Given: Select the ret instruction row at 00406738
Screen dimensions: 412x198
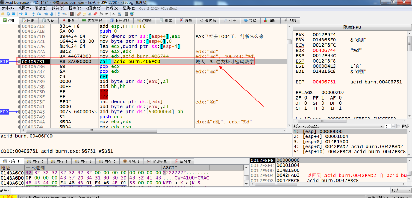Looking at the screenshot, I should pyautogui.click(x=154, y=77).
